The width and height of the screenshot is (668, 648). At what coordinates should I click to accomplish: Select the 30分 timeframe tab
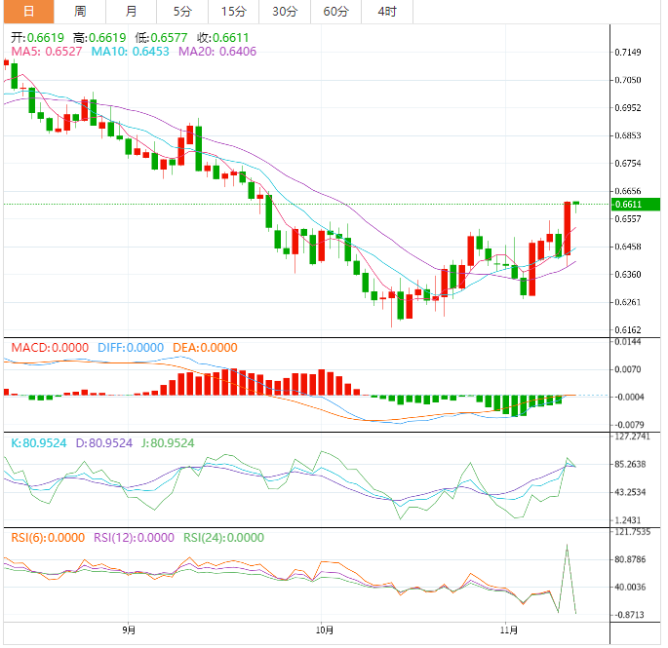click(285, 12)
